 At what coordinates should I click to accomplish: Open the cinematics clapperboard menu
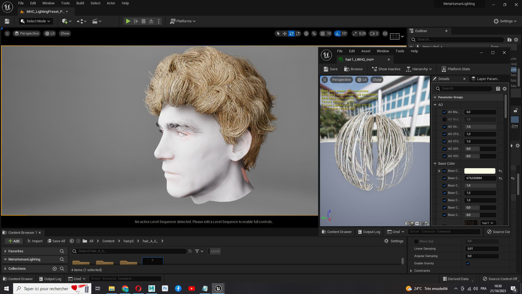pyautogui.click(x=97, y=21)
